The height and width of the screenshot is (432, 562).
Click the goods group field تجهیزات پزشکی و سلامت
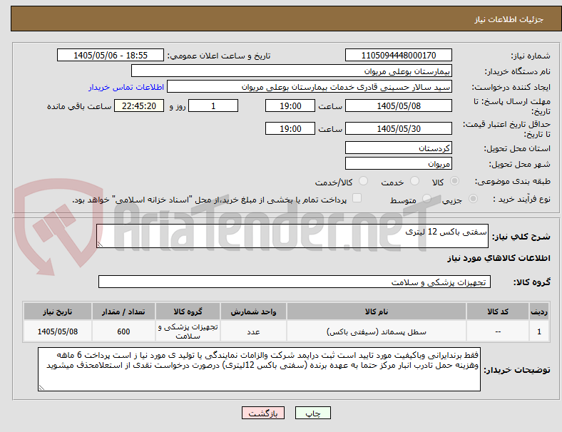[x=295, y=282]
